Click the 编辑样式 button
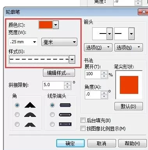This screenshot has width=148, height=150. [59, 73]
